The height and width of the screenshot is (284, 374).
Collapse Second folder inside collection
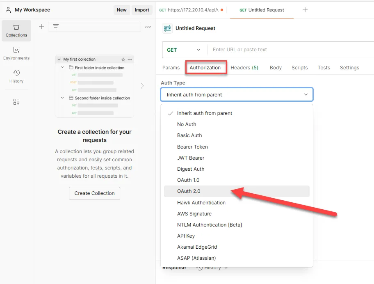[x=62, y=98]
